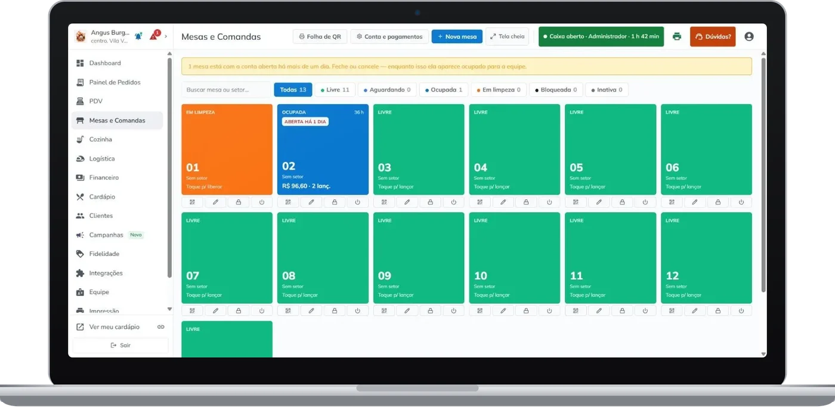Click power icon under table 01
Screen dimensions: 835x415
pos(261,202)
